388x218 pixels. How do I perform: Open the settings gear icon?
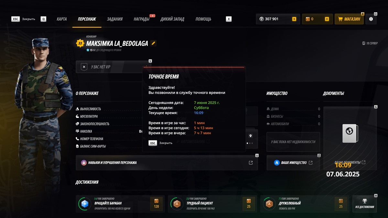point(371,19)
